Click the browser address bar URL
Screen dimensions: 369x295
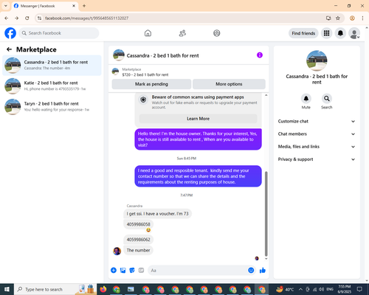[86, 18]
